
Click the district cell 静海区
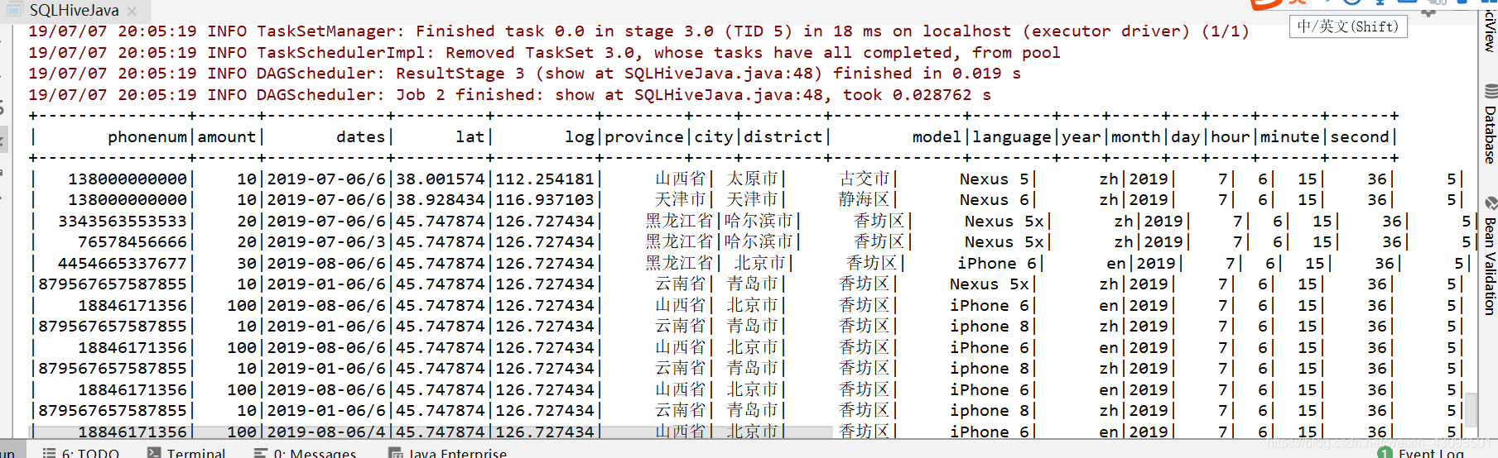(x=865, y=200)
